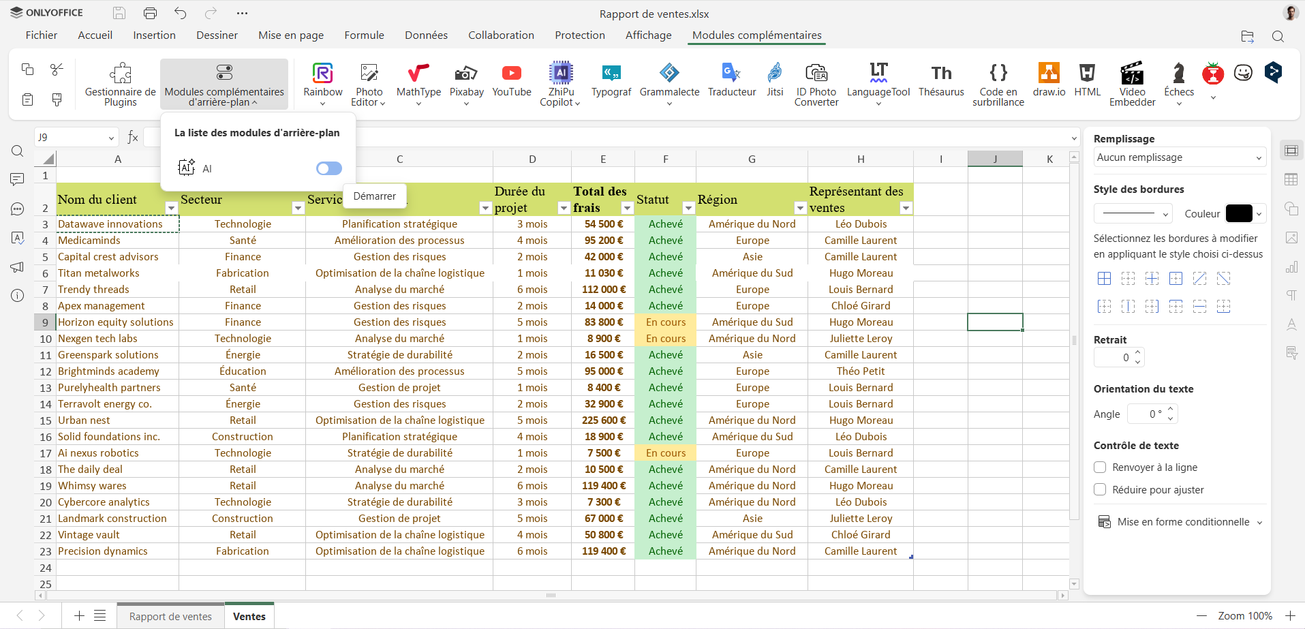Image resolution: width=1305 pixels, height=629 pixels.
Task: Open filter dropdown for Région column
Action: [800, 209]
